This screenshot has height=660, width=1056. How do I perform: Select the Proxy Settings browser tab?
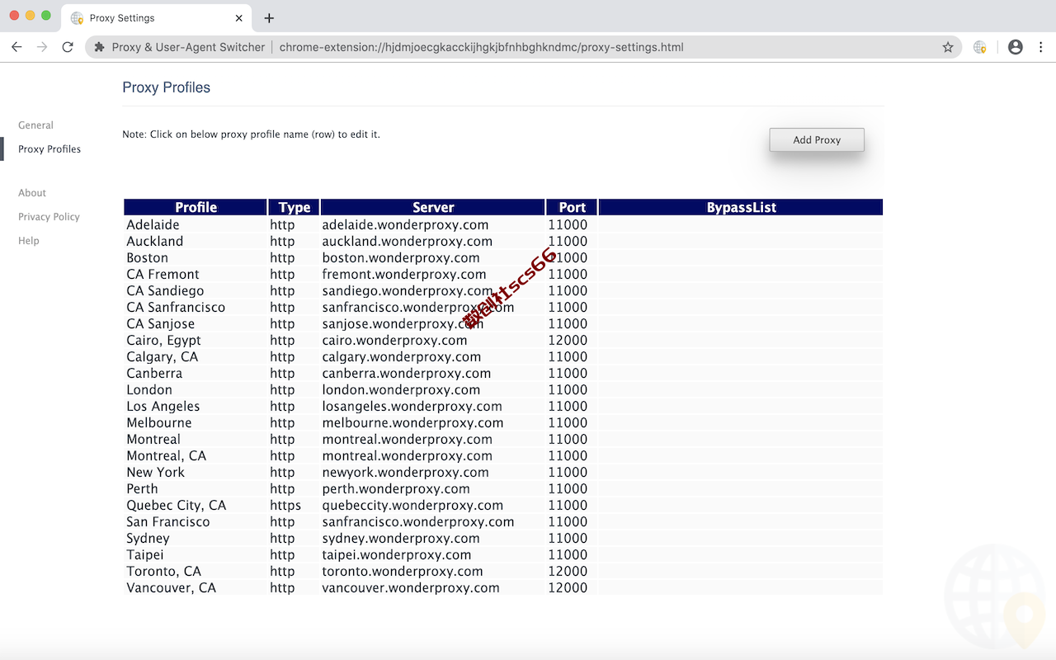tap(156, 18)
